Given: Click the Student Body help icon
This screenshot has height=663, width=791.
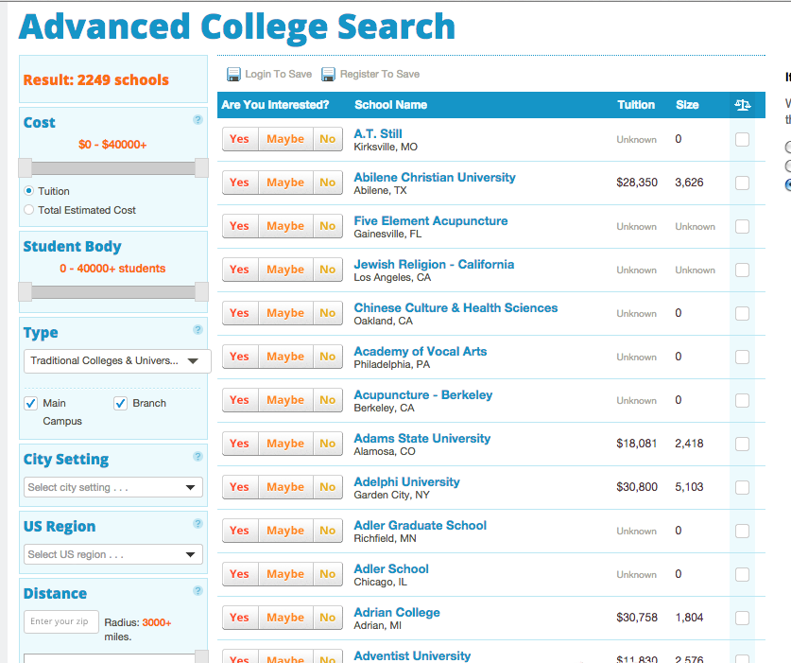Looking at the screenshot, I should (198, 244).
